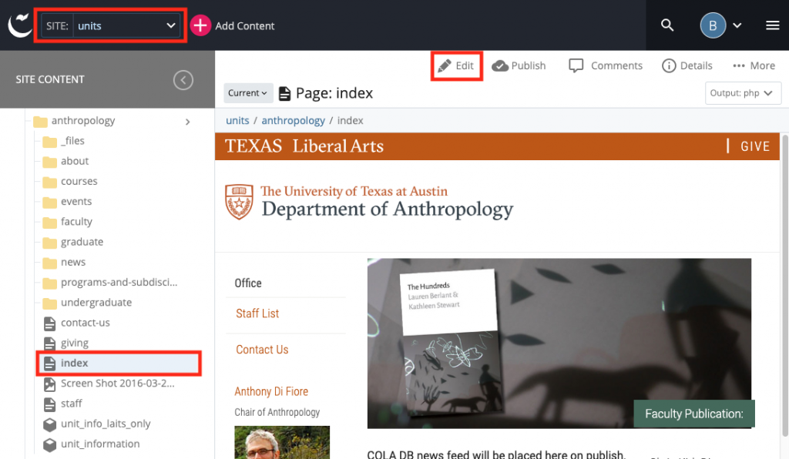Click Anthony Di Fiore's portrait photo
Viewport: 789px width, 459px height.
pos(282,442)
